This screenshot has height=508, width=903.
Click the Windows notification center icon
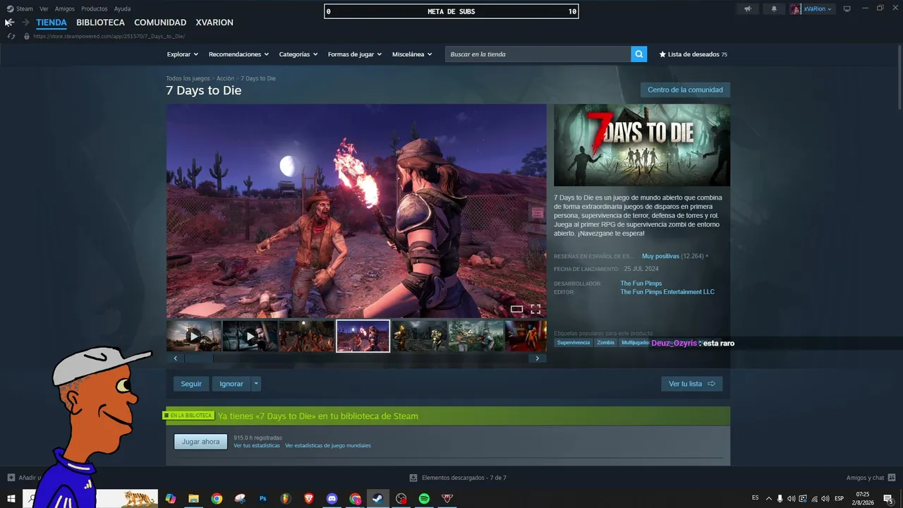pos(889,499)
